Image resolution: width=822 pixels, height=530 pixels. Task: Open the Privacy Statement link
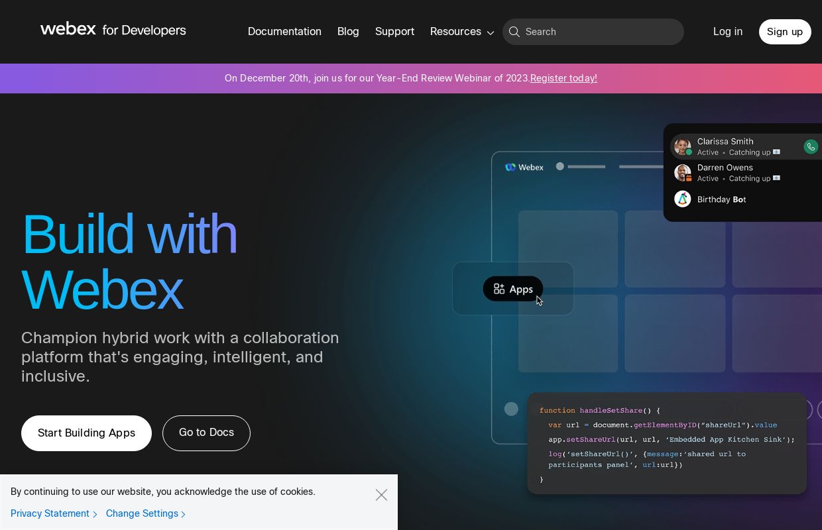[54, 513]
